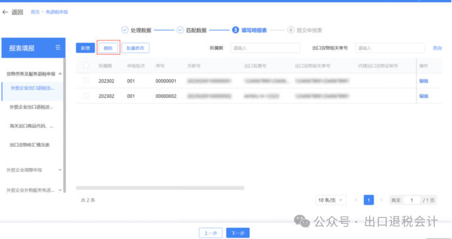Click the 关联号 column header
Image resolution: width=452 pixels, height=239 pixels.
pos(193,66)
